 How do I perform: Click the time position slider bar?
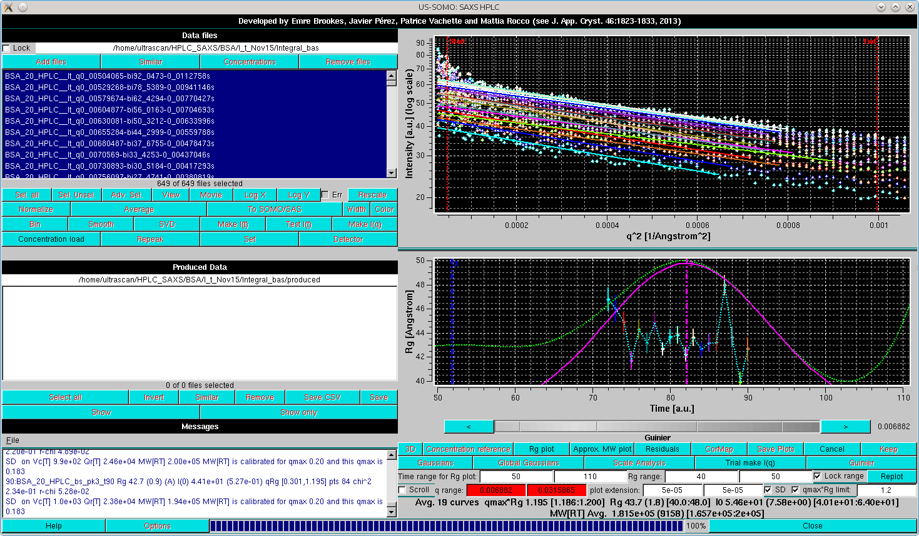[657, 427]
